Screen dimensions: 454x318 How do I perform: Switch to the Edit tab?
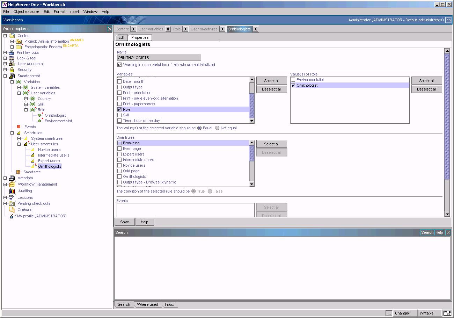click(x=121, y=37)
